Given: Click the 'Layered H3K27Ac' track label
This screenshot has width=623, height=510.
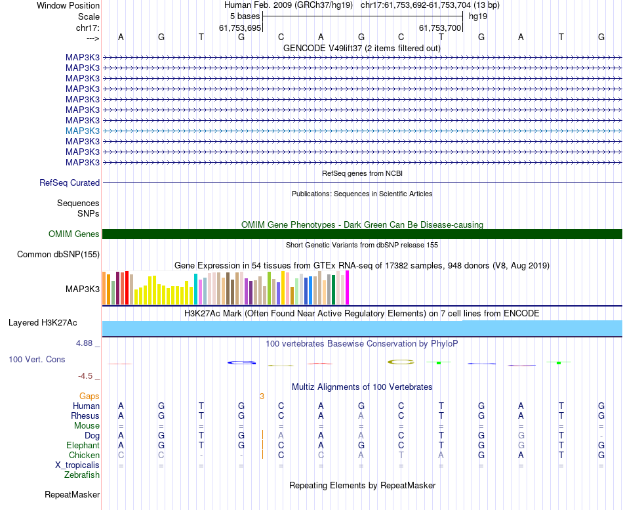Looking at the screenshot, I should pos(43,323).
